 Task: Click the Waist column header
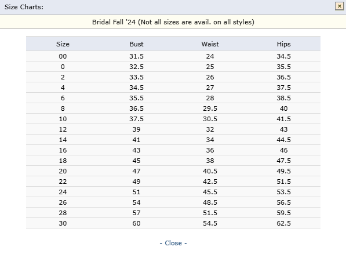coord(210,44)
